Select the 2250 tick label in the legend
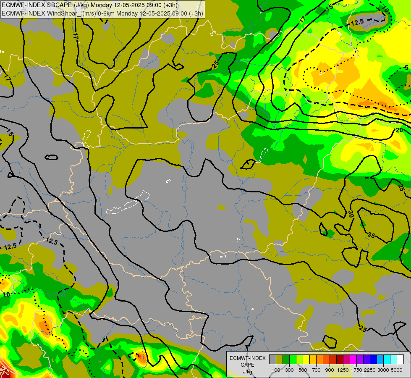411x378 pixels. coord(370,370)
